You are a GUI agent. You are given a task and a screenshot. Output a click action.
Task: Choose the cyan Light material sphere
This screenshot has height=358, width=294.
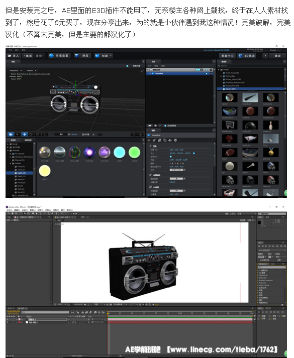(x=119, y=152)
